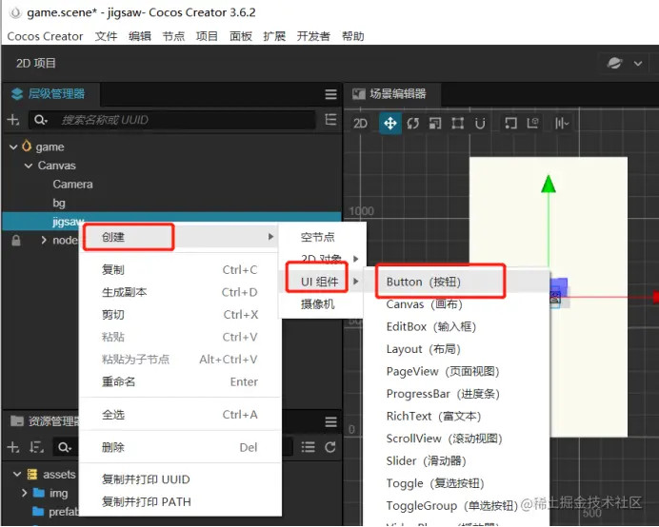Viewport: 659px width, 527px height.
Task: Click the hierarchy search filter icon
Action: [x=41, y=120]
